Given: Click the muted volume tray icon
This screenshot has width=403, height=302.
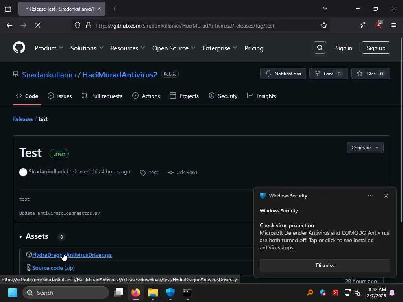Looking at the screenshot, I should pyautogui.click(x=357, y=293).
